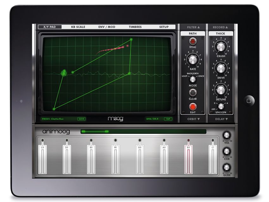
Task: Expand the Filter panel
Action: (192, 28)
